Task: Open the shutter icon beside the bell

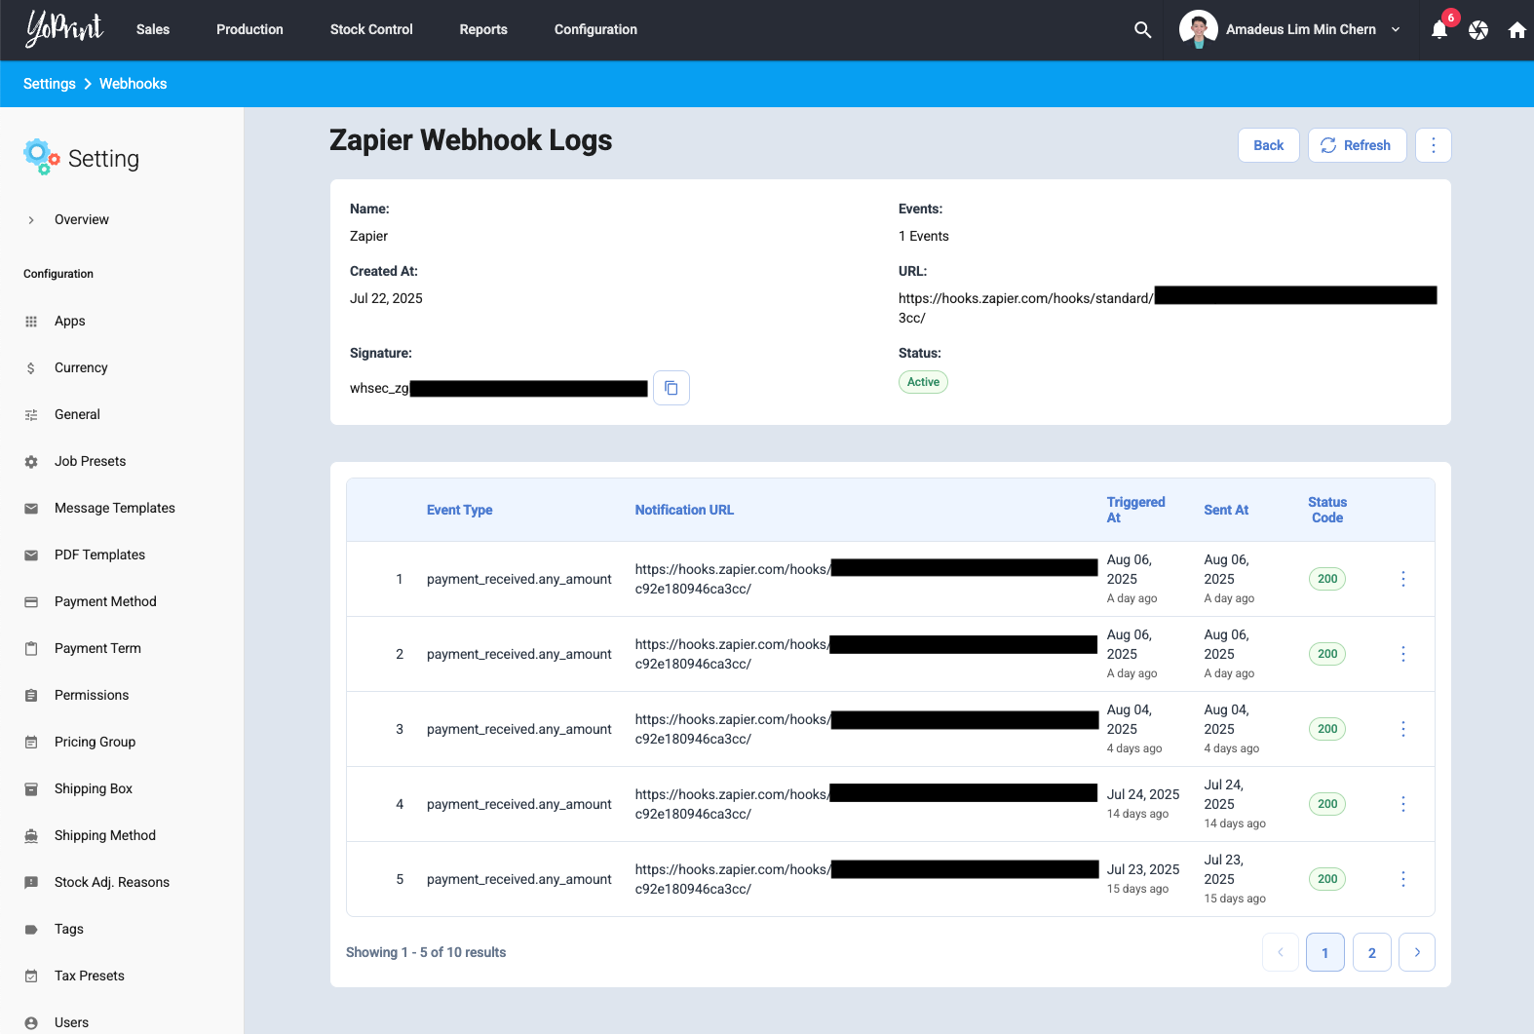Action: tap(1477, 30)
